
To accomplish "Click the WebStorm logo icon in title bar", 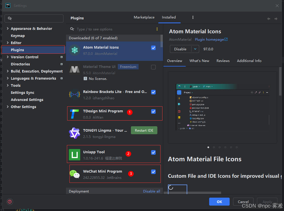I will [x=8, y=5].
